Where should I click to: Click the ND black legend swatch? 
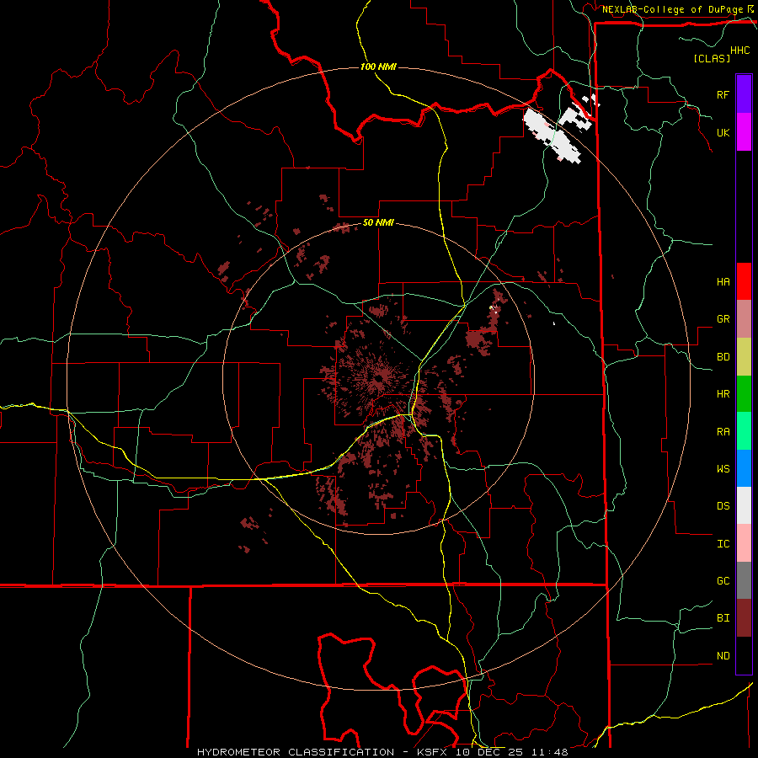click(x=744, y=655)
